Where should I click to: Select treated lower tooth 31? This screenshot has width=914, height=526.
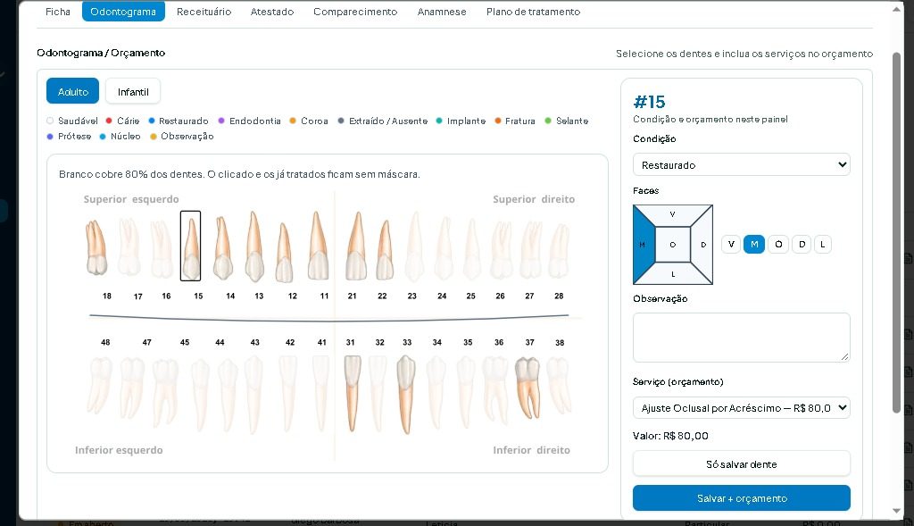click(x=352, y=393)
